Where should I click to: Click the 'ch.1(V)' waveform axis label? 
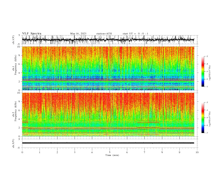coord(13,40)
